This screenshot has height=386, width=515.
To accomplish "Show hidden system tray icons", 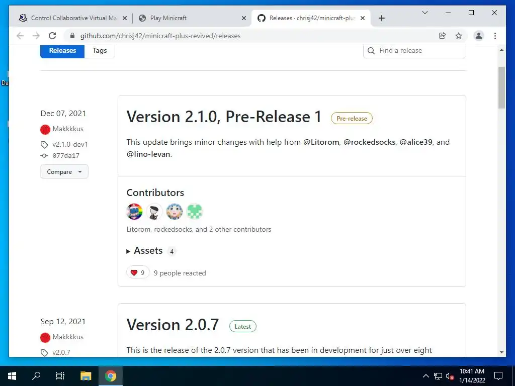I will [425, 376].
